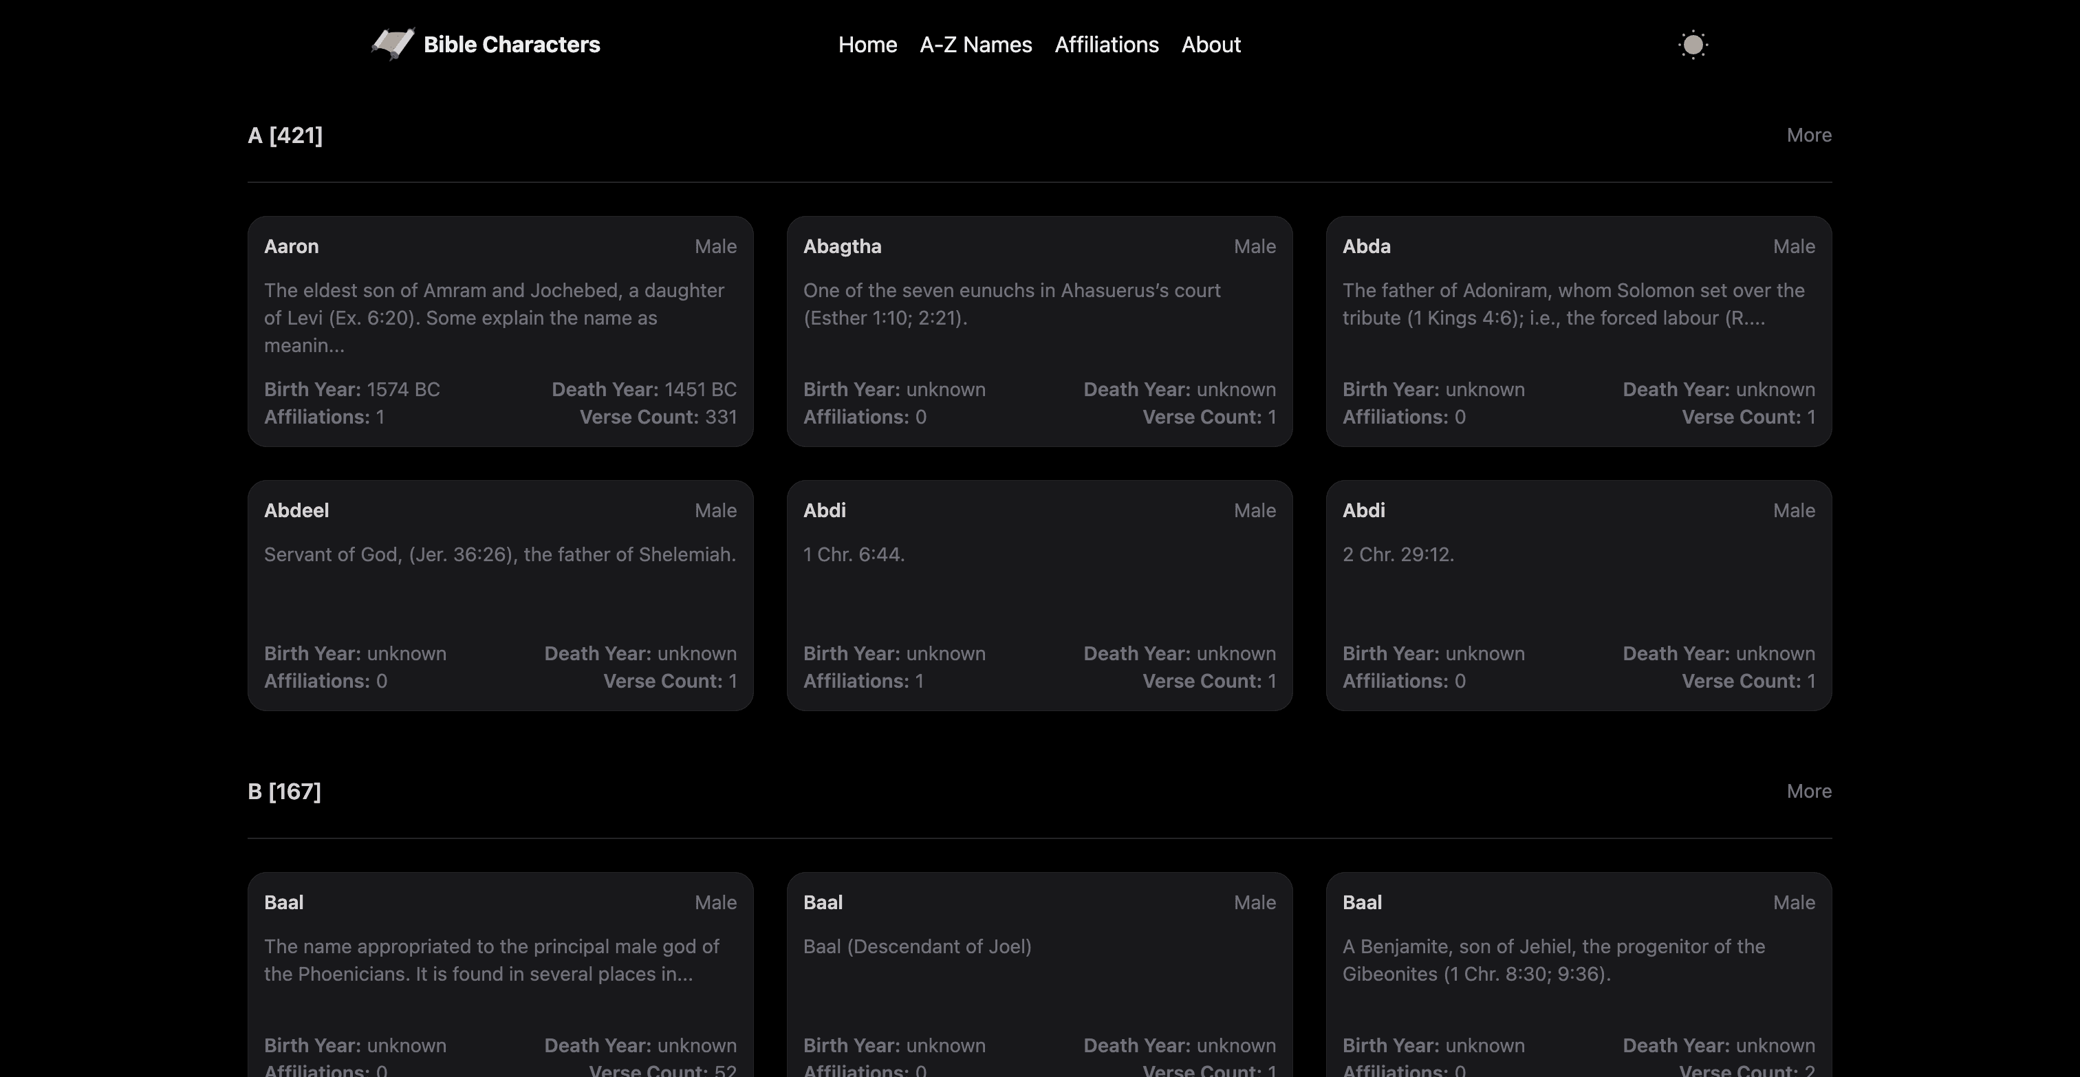Screen dimensions: 2080x1077
Task: Go to Home page
Action: pyautogui.click(x=867, y=45)
